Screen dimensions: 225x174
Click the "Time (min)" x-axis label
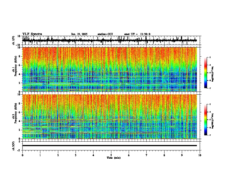[x=114, y=158]
